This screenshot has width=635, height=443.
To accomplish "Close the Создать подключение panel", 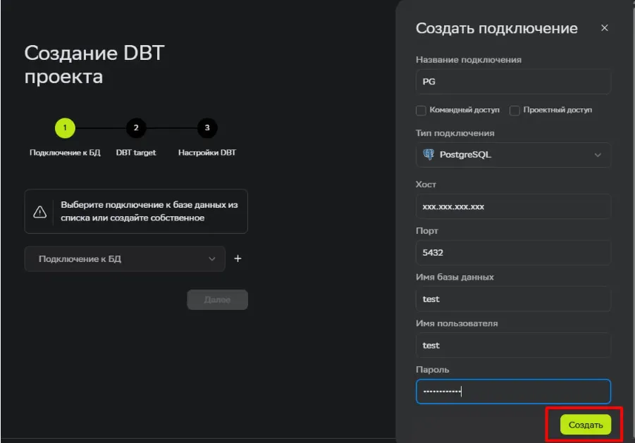I will click(x=604, y=28).
